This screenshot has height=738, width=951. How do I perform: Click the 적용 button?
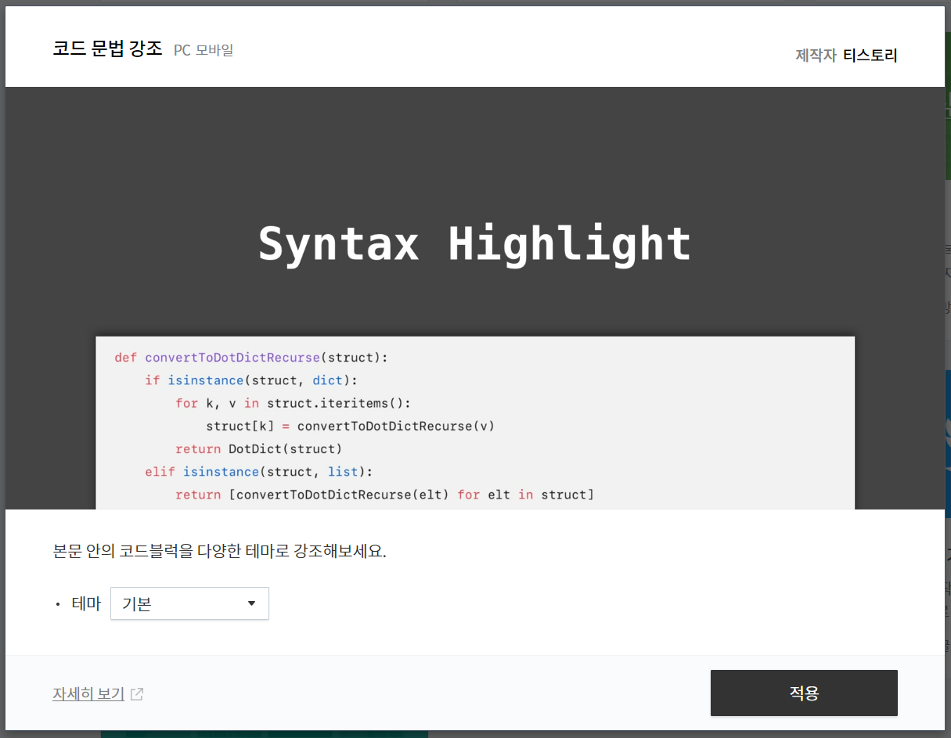[804, 693]
